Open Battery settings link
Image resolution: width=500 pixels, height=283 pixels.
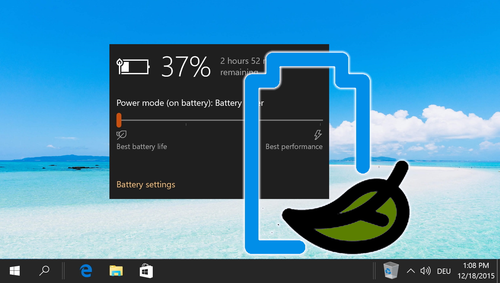(146, 185)
